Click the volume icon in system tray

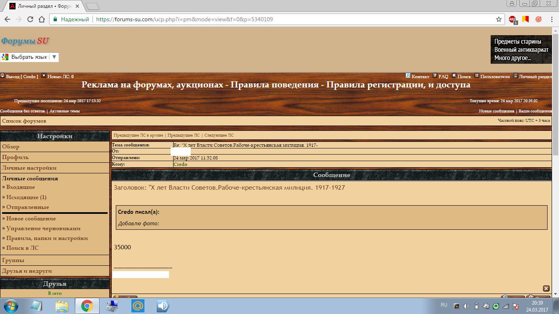(466, 306)
